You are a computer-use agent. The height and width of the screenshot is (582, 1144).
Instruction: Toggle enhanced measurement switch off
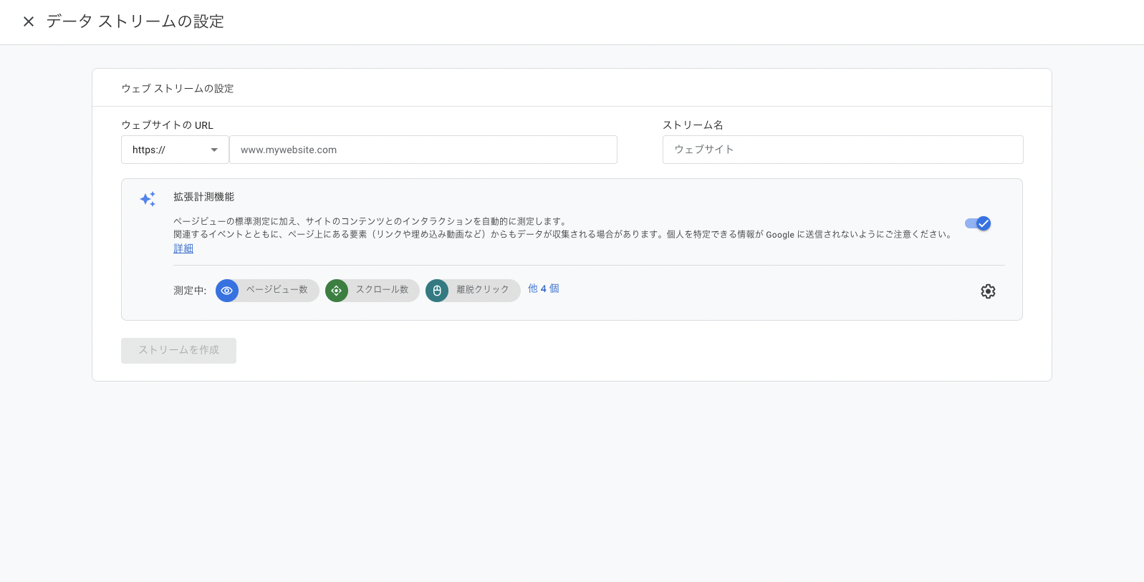[x=978, y=223]
